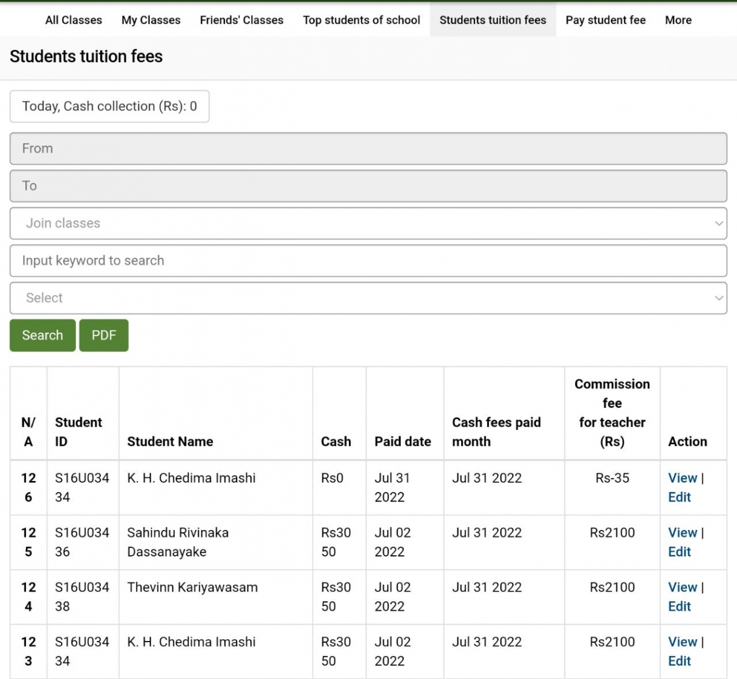Select name Sahindu Rivinaka Dassanayake

178,542
